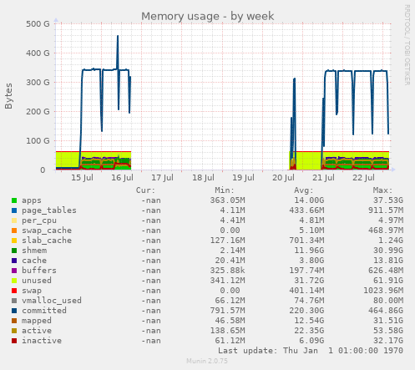Click the 'Memory usage - by week' title
The width and height of the screenshot is (415, 370).
point(207,17)
